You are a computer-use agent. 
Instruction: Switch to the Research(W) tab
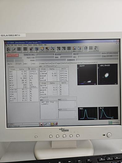(x=77, y=63)
